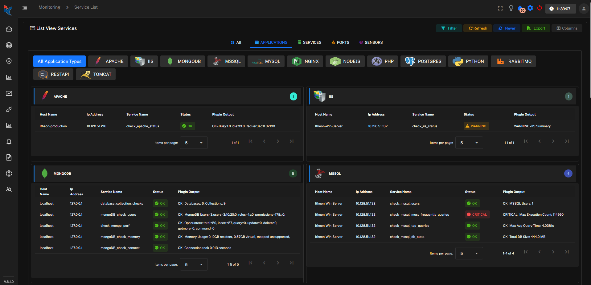This screenshot has height=285, width=591.
Task: Click the CRITICAL status badge
Action: coord(477,214)
